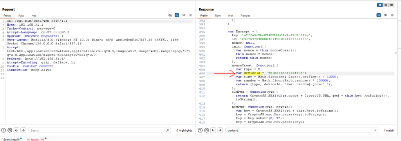The height and width of the screenshot is (141, 401).
Task: Open help icon beside Request search
Action: point(4,130)
